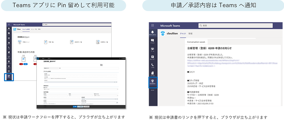The width and height of the screenshot is (284, 121).
Task: Open 登録区分 dropdown in form window
Action: coord(80,89)
